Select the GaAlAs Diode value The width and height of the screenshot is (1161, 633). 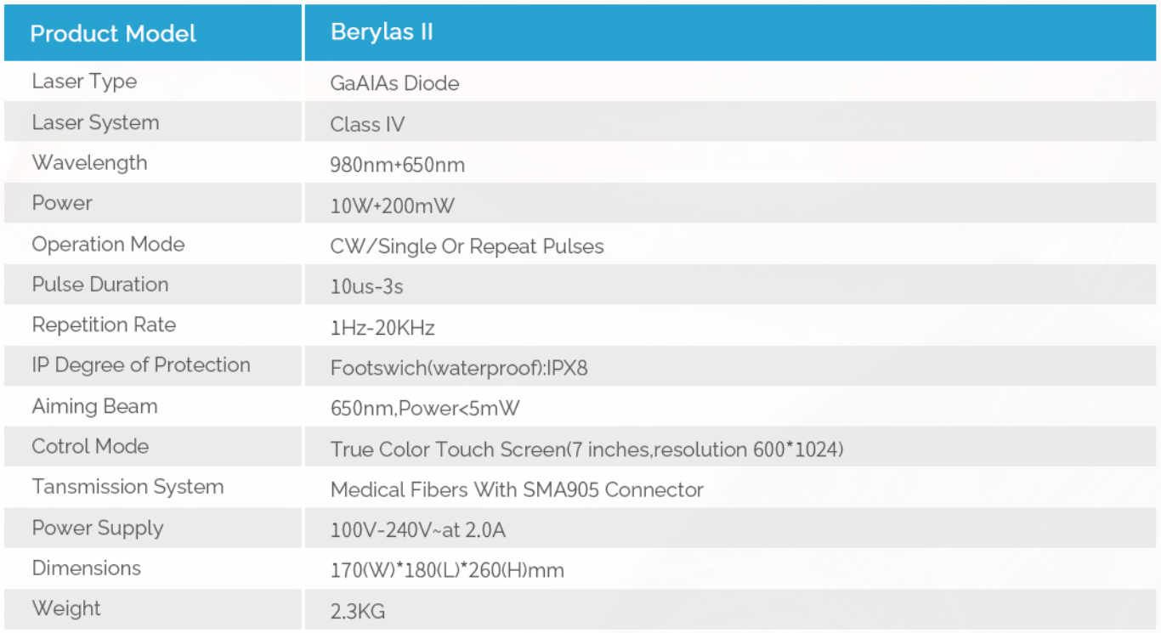pos(394,83)
